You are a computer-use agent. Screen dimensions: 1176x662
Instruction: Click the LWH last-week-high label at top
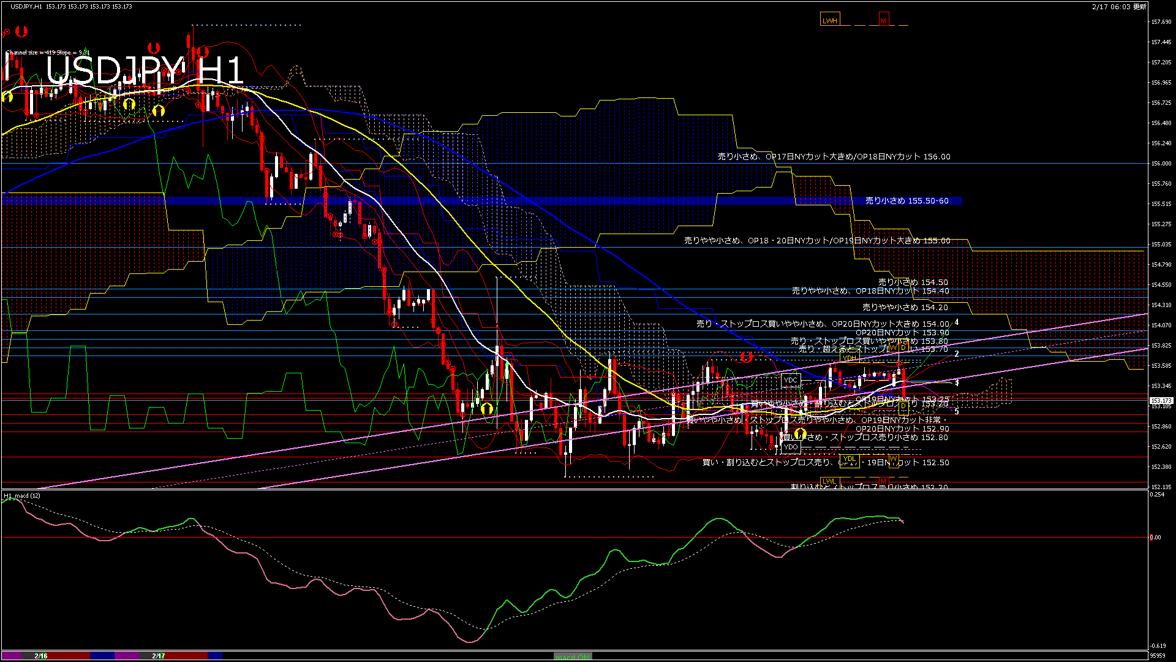829,20
